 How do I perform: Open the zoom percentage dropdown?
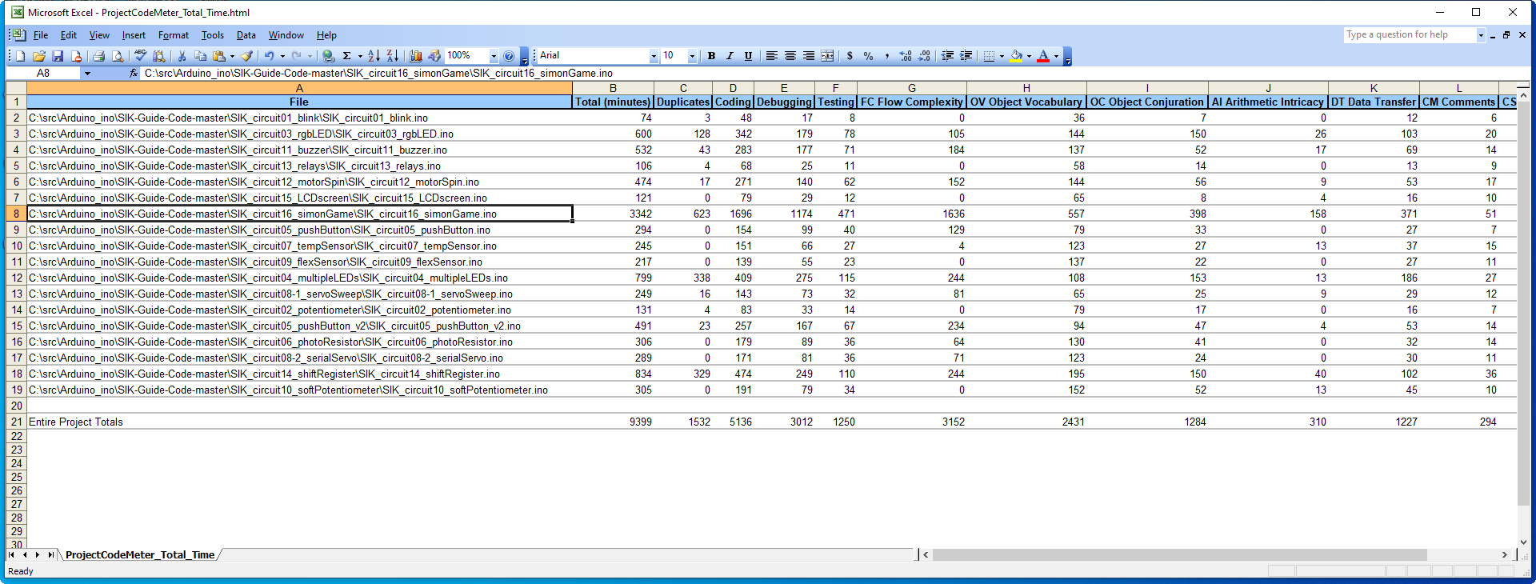click(494, 56)
